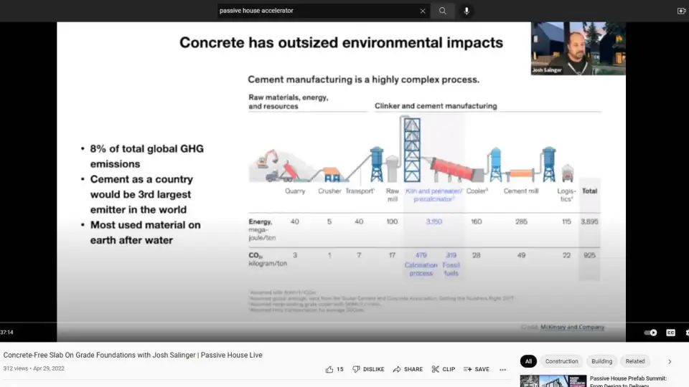Toggle the autoplay switch

(x=650, y=333)
